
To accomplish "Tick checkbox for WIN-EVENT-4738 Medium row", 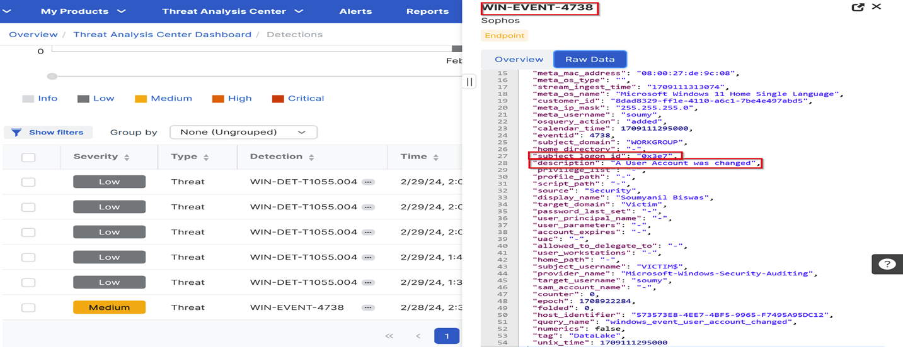I will (28, 308).
